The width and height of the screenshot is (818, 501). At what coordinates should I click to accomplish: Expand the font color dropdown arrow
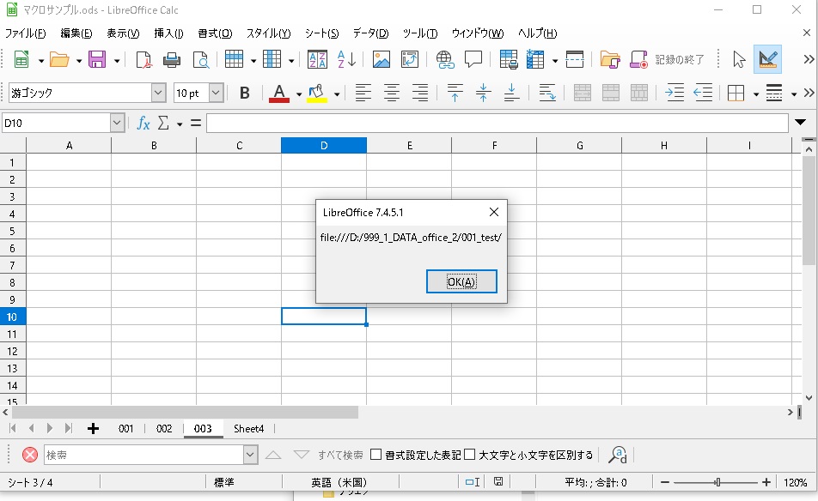(299, 94)
